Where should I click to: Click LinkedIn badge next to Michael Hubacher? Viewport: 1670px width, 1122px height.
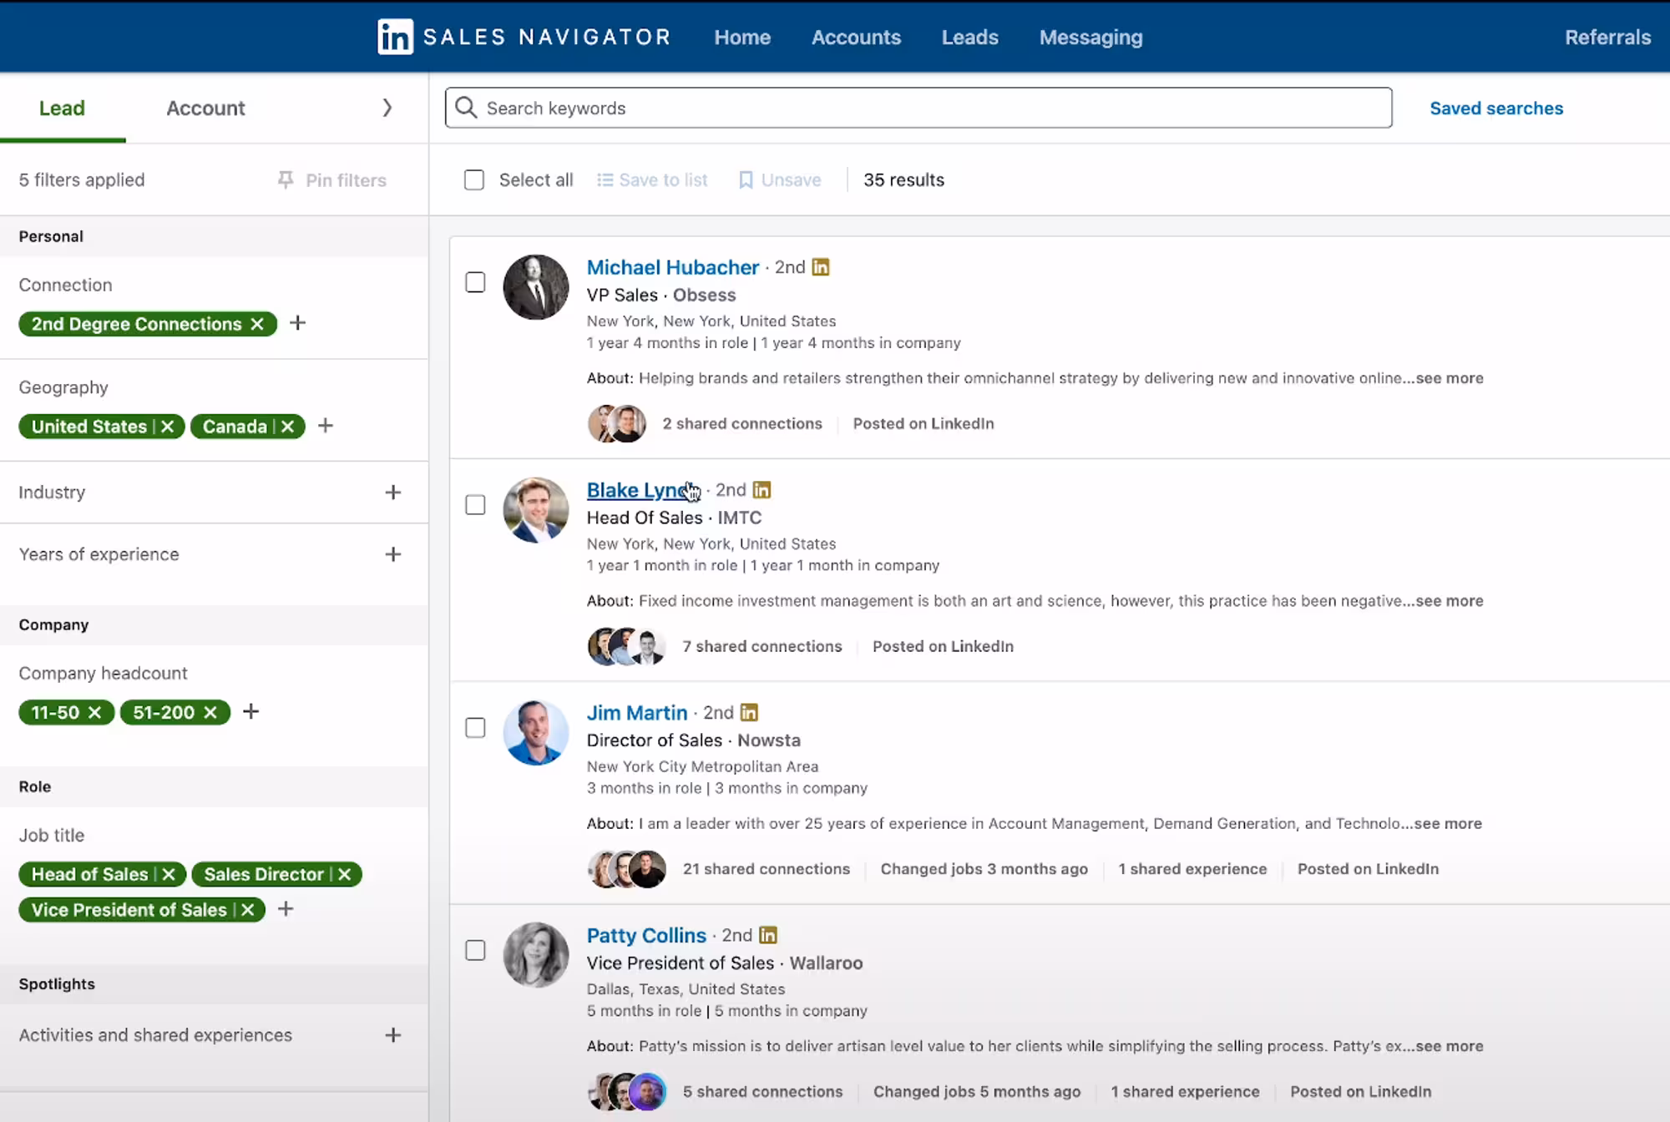click(x=821, y=267)
